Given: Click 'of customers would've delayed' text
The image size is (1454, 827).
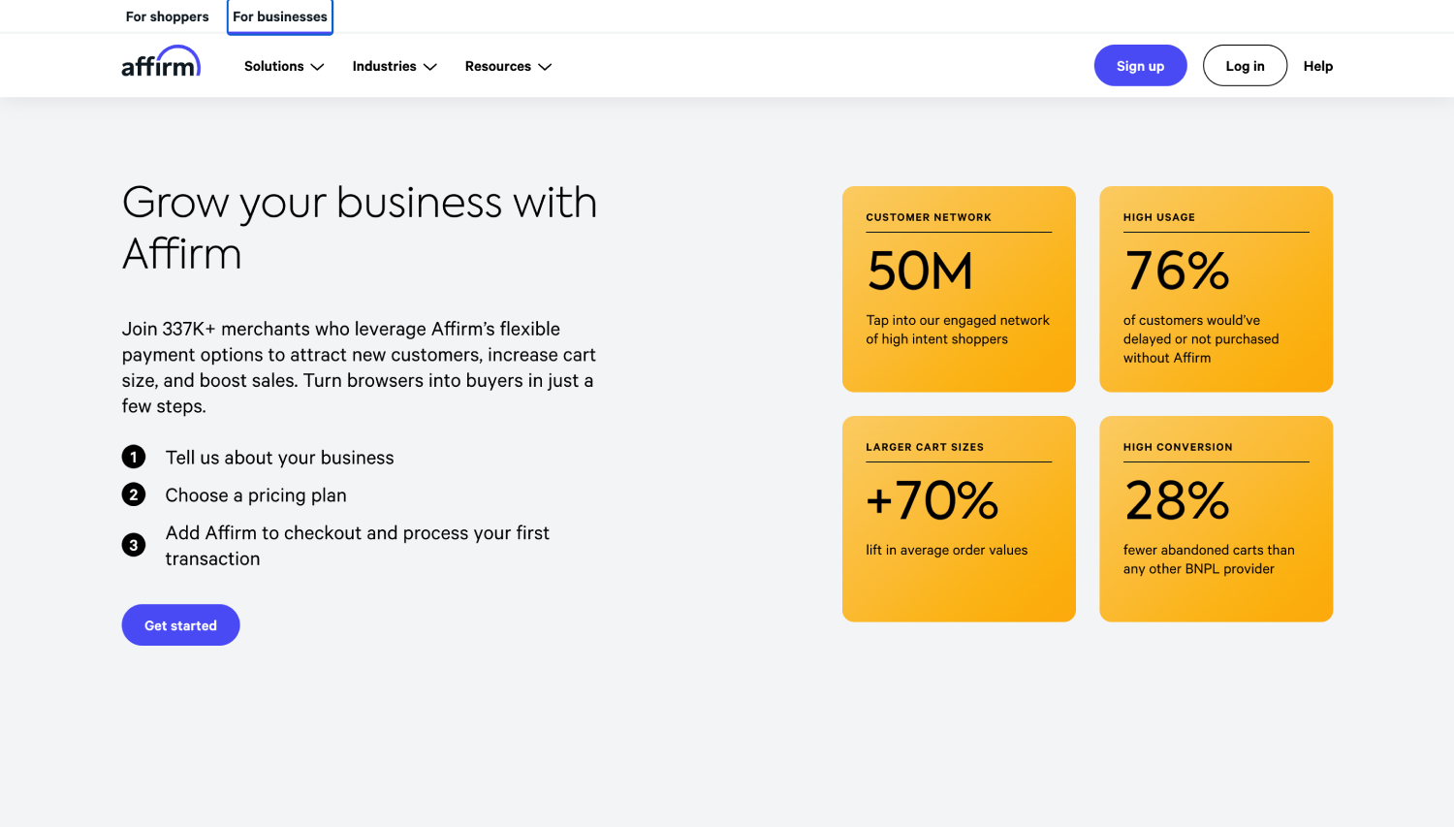Looking at the screenshot, I should pos(1201,339).
